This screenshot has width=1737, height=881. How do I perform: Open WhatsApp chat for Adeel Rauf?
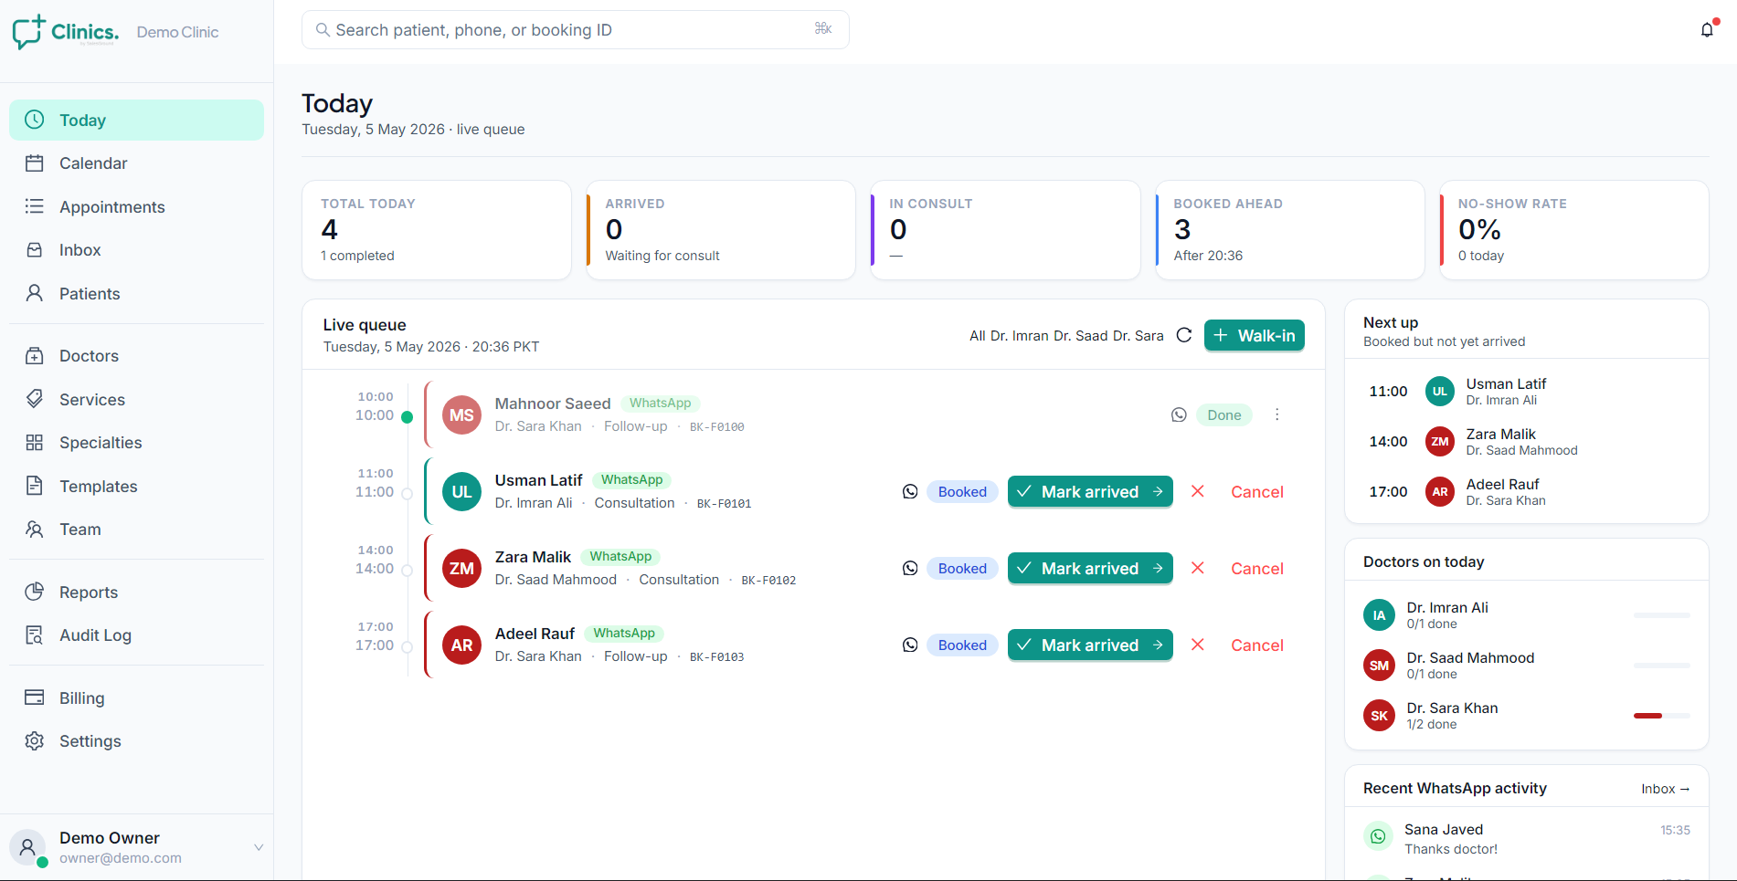click(x=910, y=645)
